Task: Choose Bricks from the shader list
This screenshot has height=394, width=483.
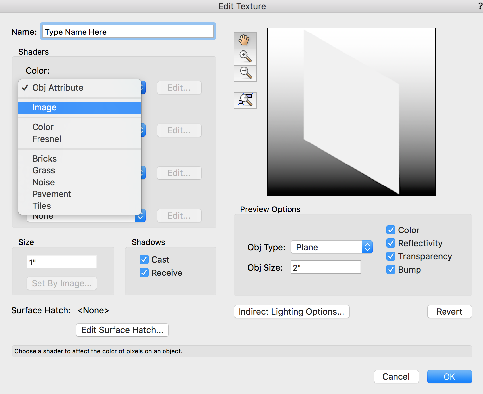Action: click(x=44, y=158)
